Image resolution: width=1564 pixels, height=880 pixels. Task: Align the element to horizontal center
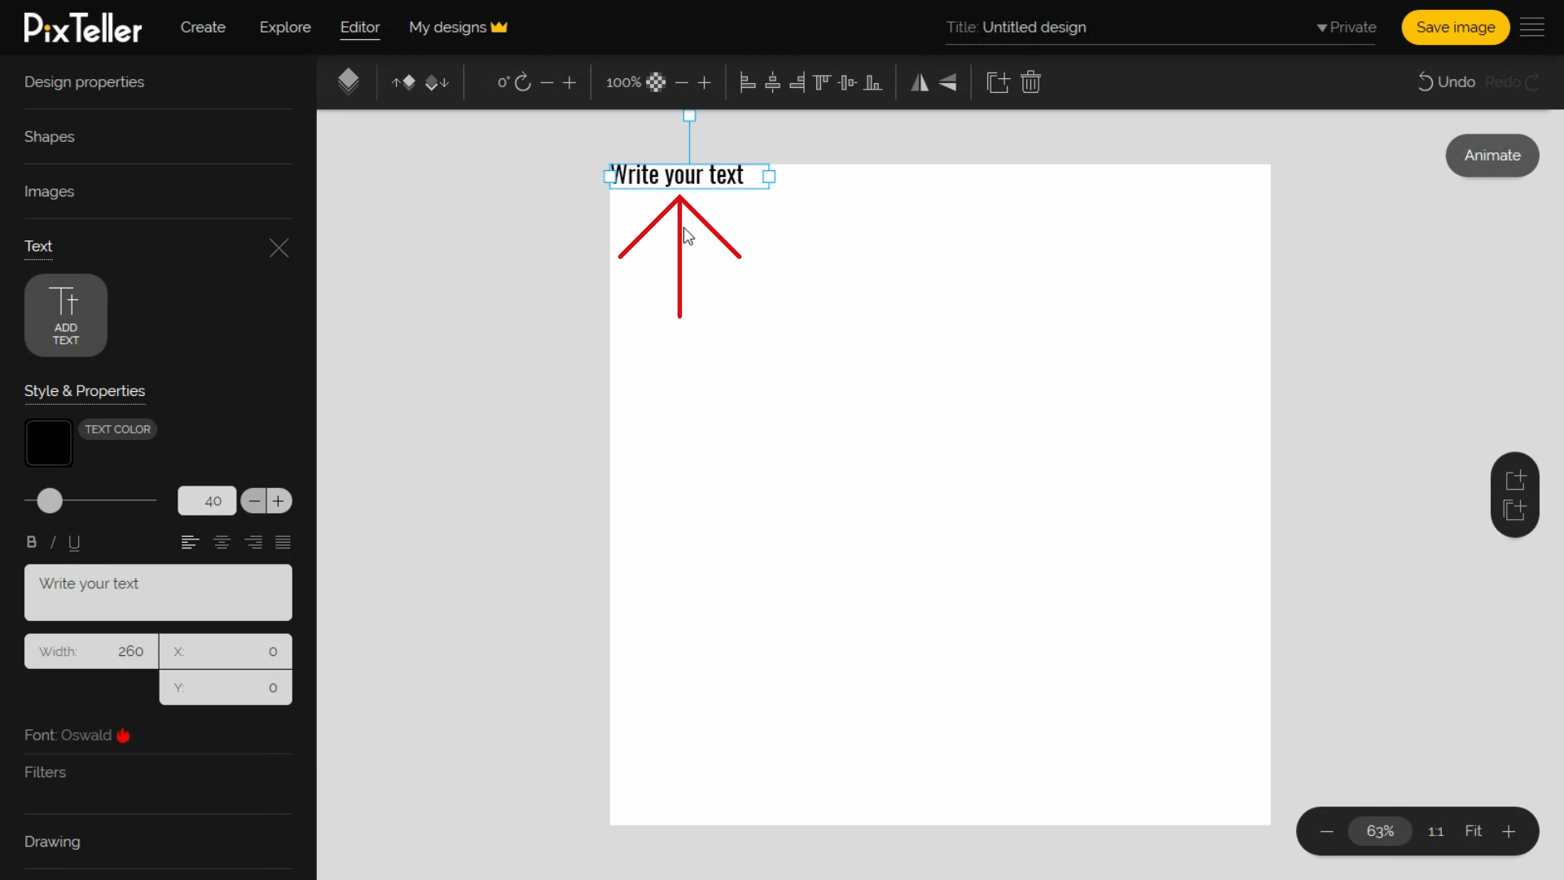coord(772,82)
